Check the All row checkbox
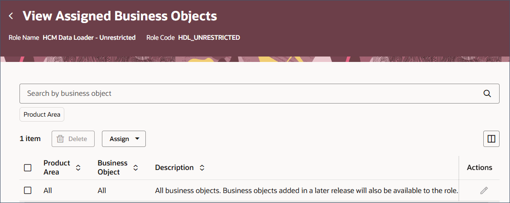This screenshot has width=510, height=203. (x=28, y=190)
